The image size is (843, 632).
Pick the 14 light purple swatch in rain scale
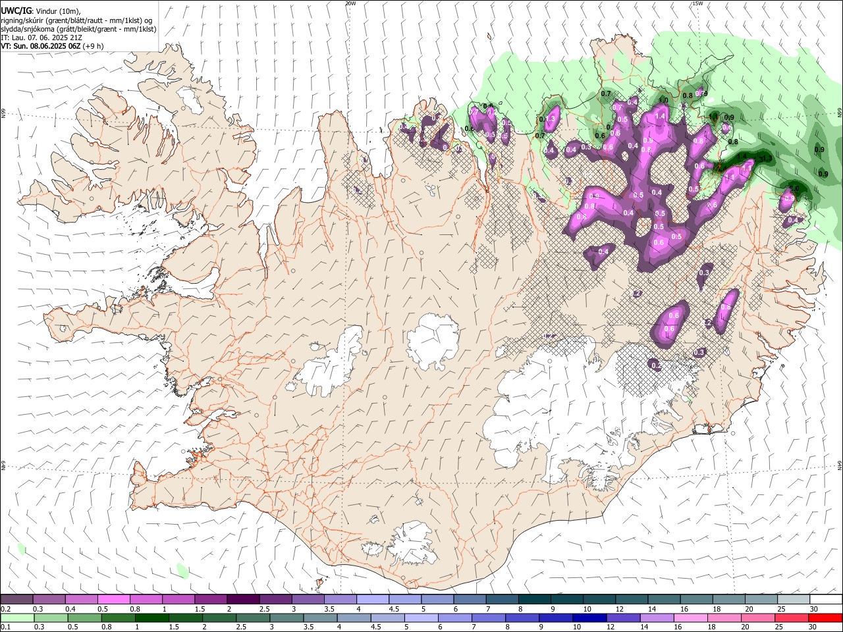657,618
